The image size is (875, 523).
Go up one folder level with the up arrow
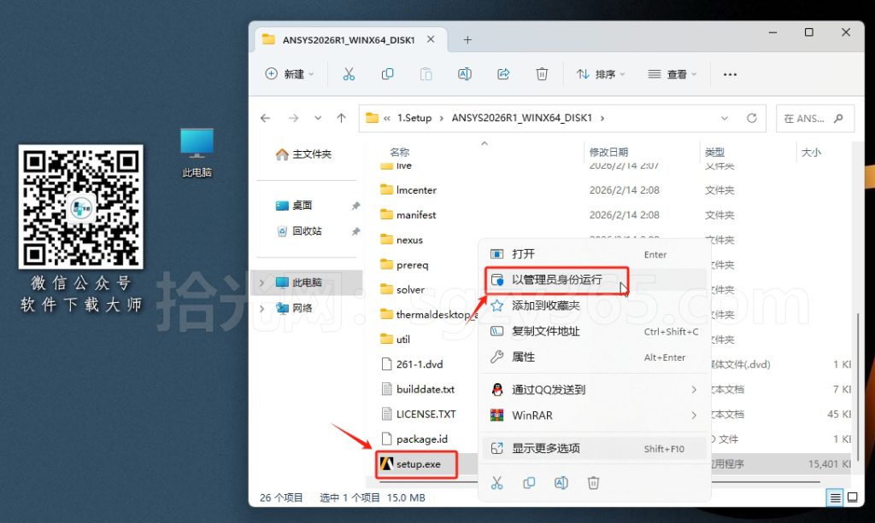pos(342,118)
